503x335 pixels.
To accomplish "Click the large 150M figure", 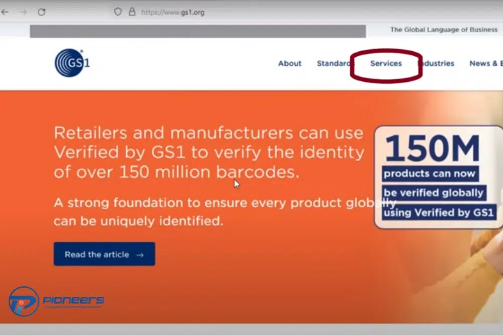I will [433, 149].
